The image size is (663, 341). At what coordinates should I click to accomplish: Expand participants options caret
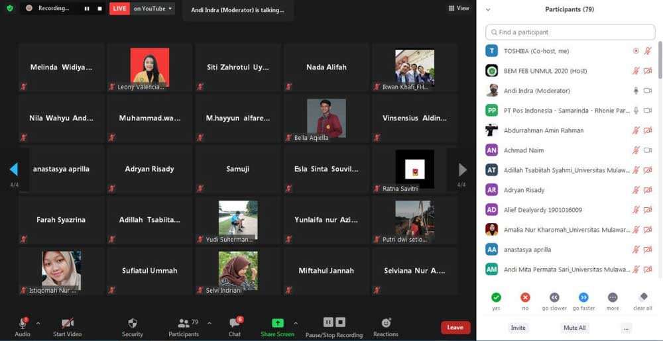(x=210, y=323)
